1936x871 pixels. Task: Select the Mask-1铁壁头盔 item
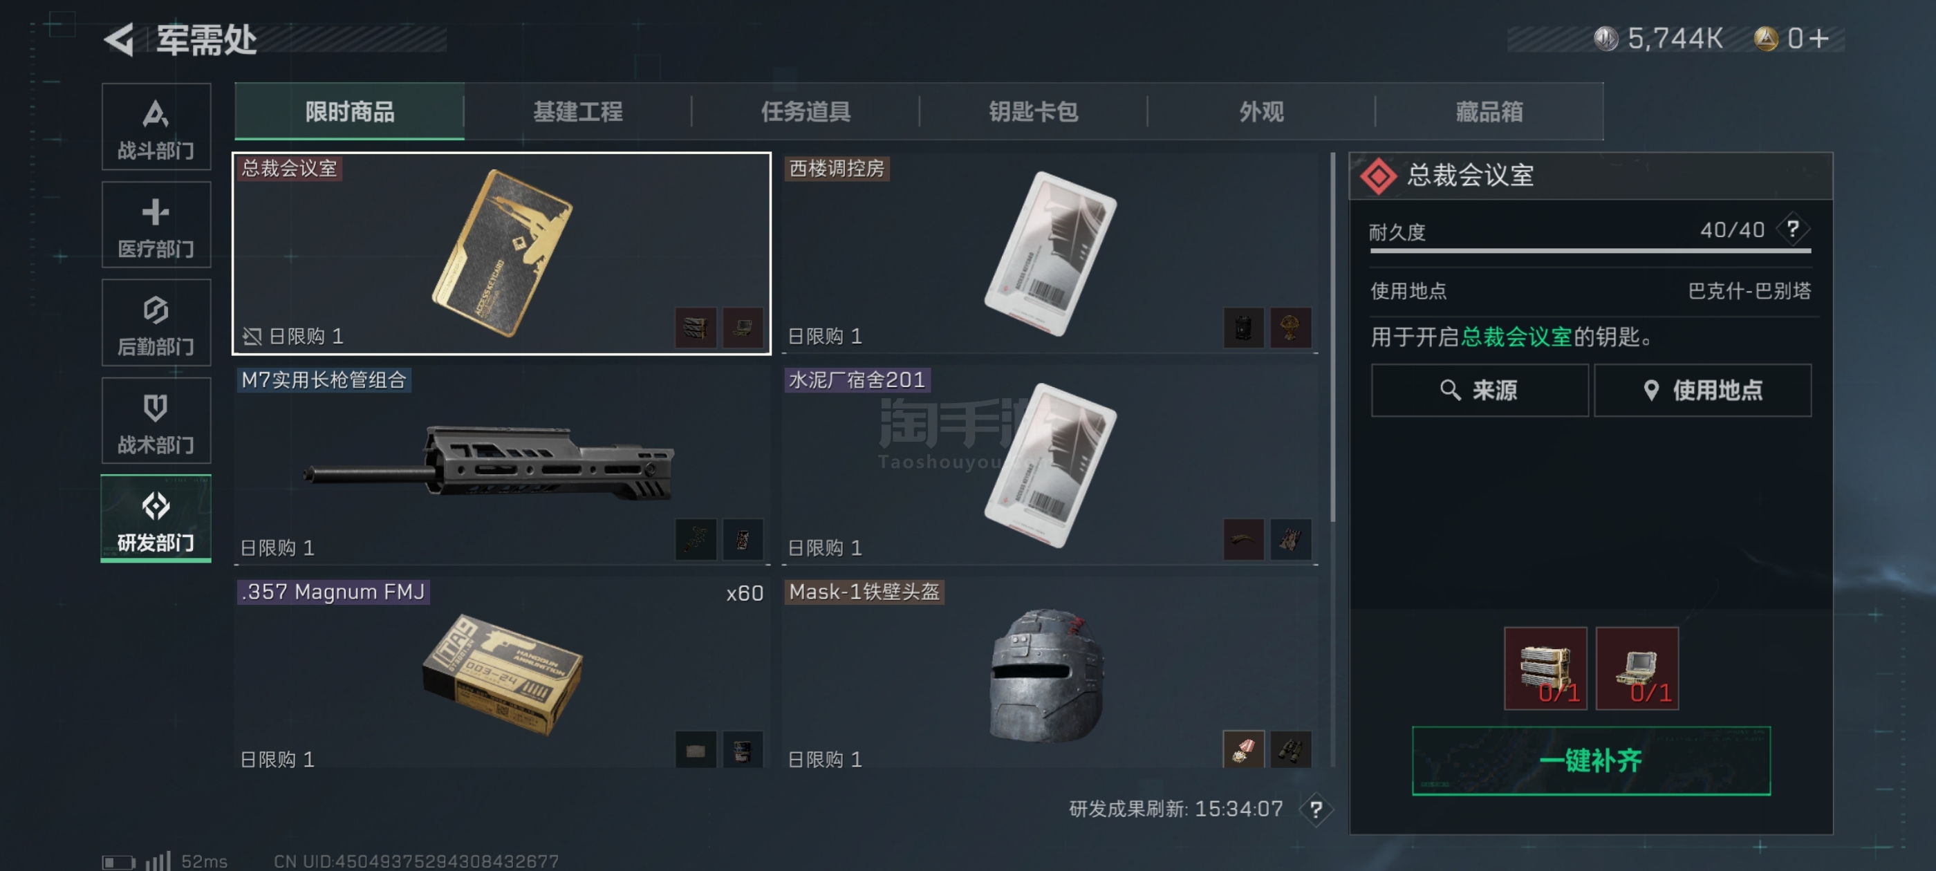[1050, 675]
